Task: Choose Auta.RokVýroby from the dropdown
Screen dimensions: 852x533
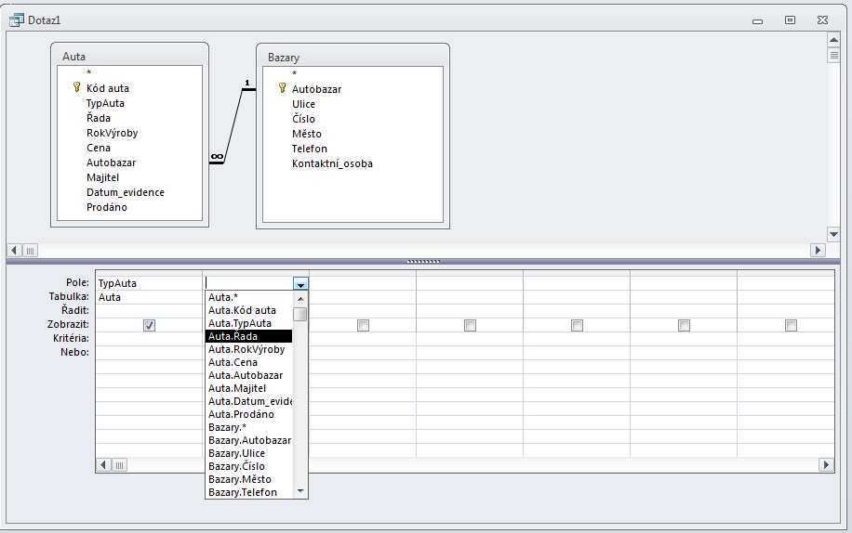Action: 249,349
